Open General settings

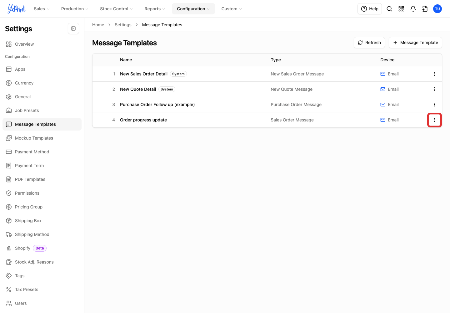(x=42, y=97)
